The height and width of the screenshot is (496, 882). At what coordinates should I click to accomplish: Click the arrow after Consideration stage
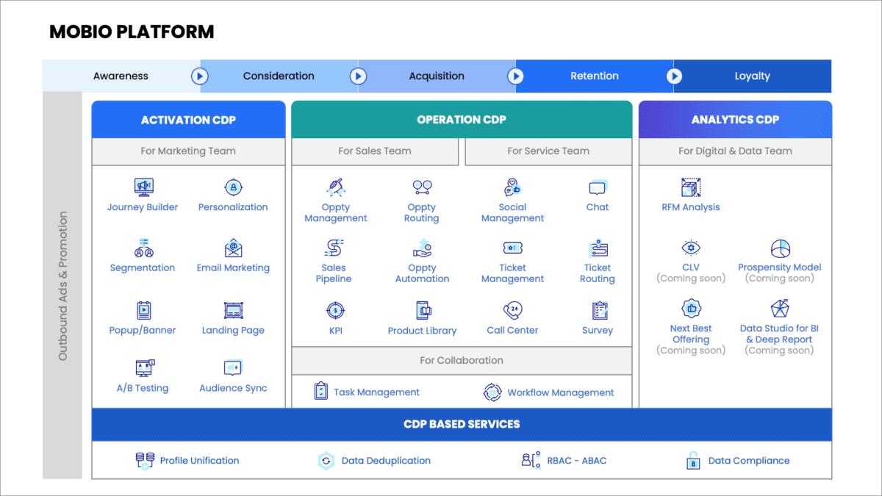point(358,76)
